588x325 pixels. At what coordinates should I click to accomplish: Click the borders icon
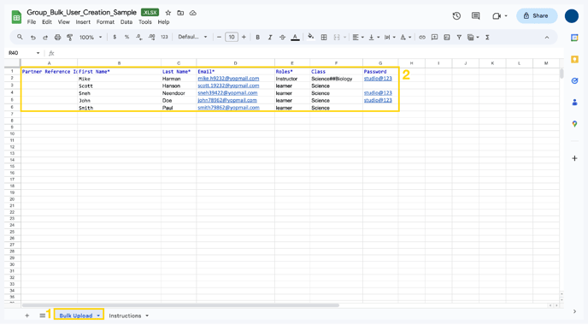click(324, 37)
